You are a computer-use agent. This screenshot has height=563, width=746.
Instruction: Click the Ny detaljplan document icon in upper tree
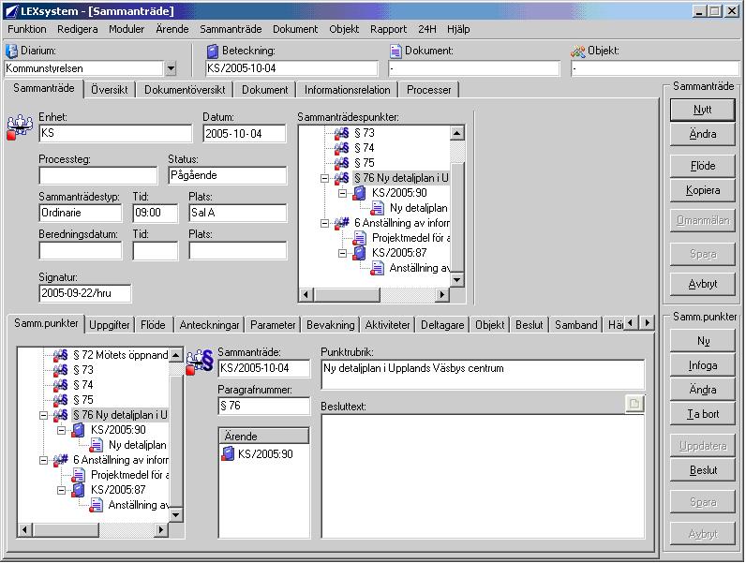pyautogui.click(x=377, y=208)
